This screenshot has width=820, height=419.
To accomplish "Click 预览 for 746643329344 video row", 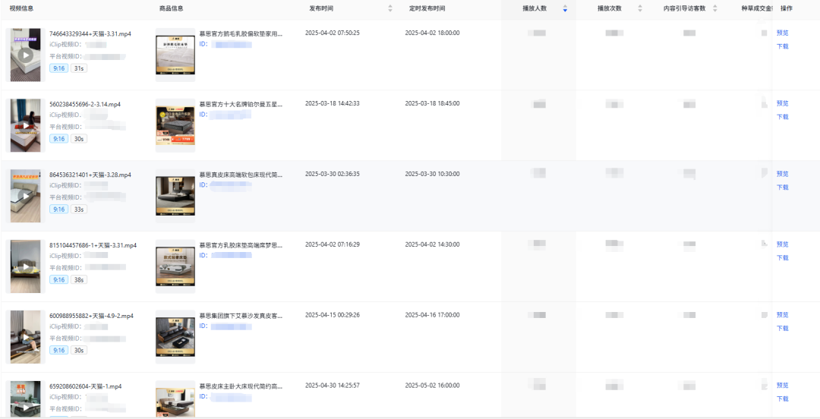I will (782, 33).
